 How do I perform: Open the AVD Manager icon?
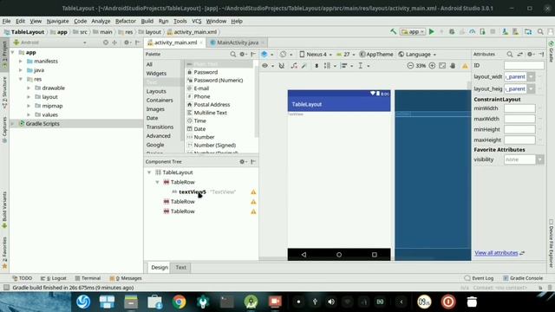point(505,32)
